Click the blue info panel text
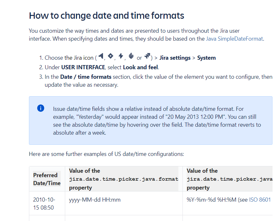 (157, 121)
